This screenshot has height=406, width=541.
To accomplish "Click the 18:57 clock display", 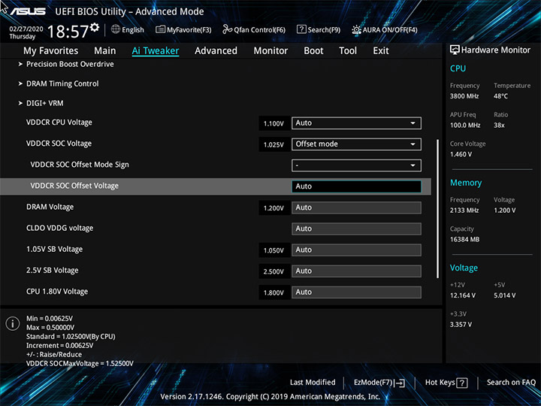I will 68,32.
